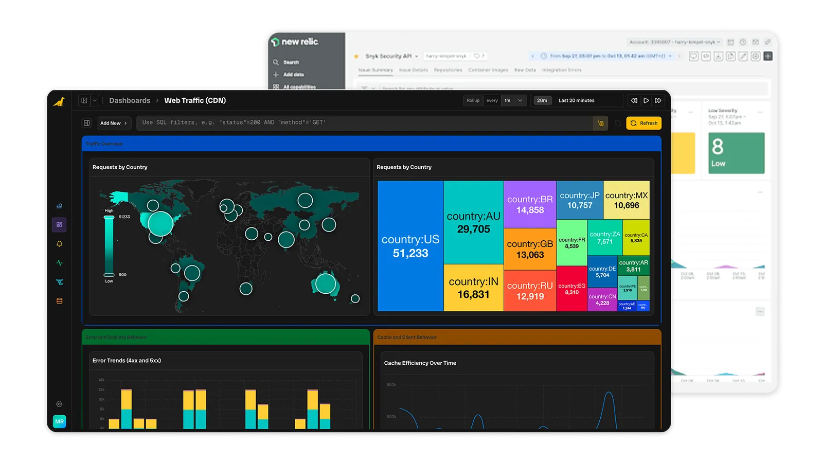Collapse the Cache and Client Behavior section

pos(517,337)
